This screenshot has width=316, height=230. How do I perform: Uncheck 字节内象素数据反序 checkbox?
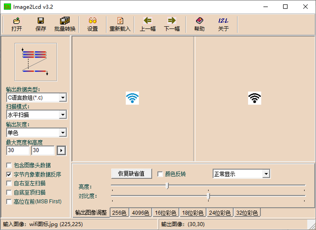(9, 175)
